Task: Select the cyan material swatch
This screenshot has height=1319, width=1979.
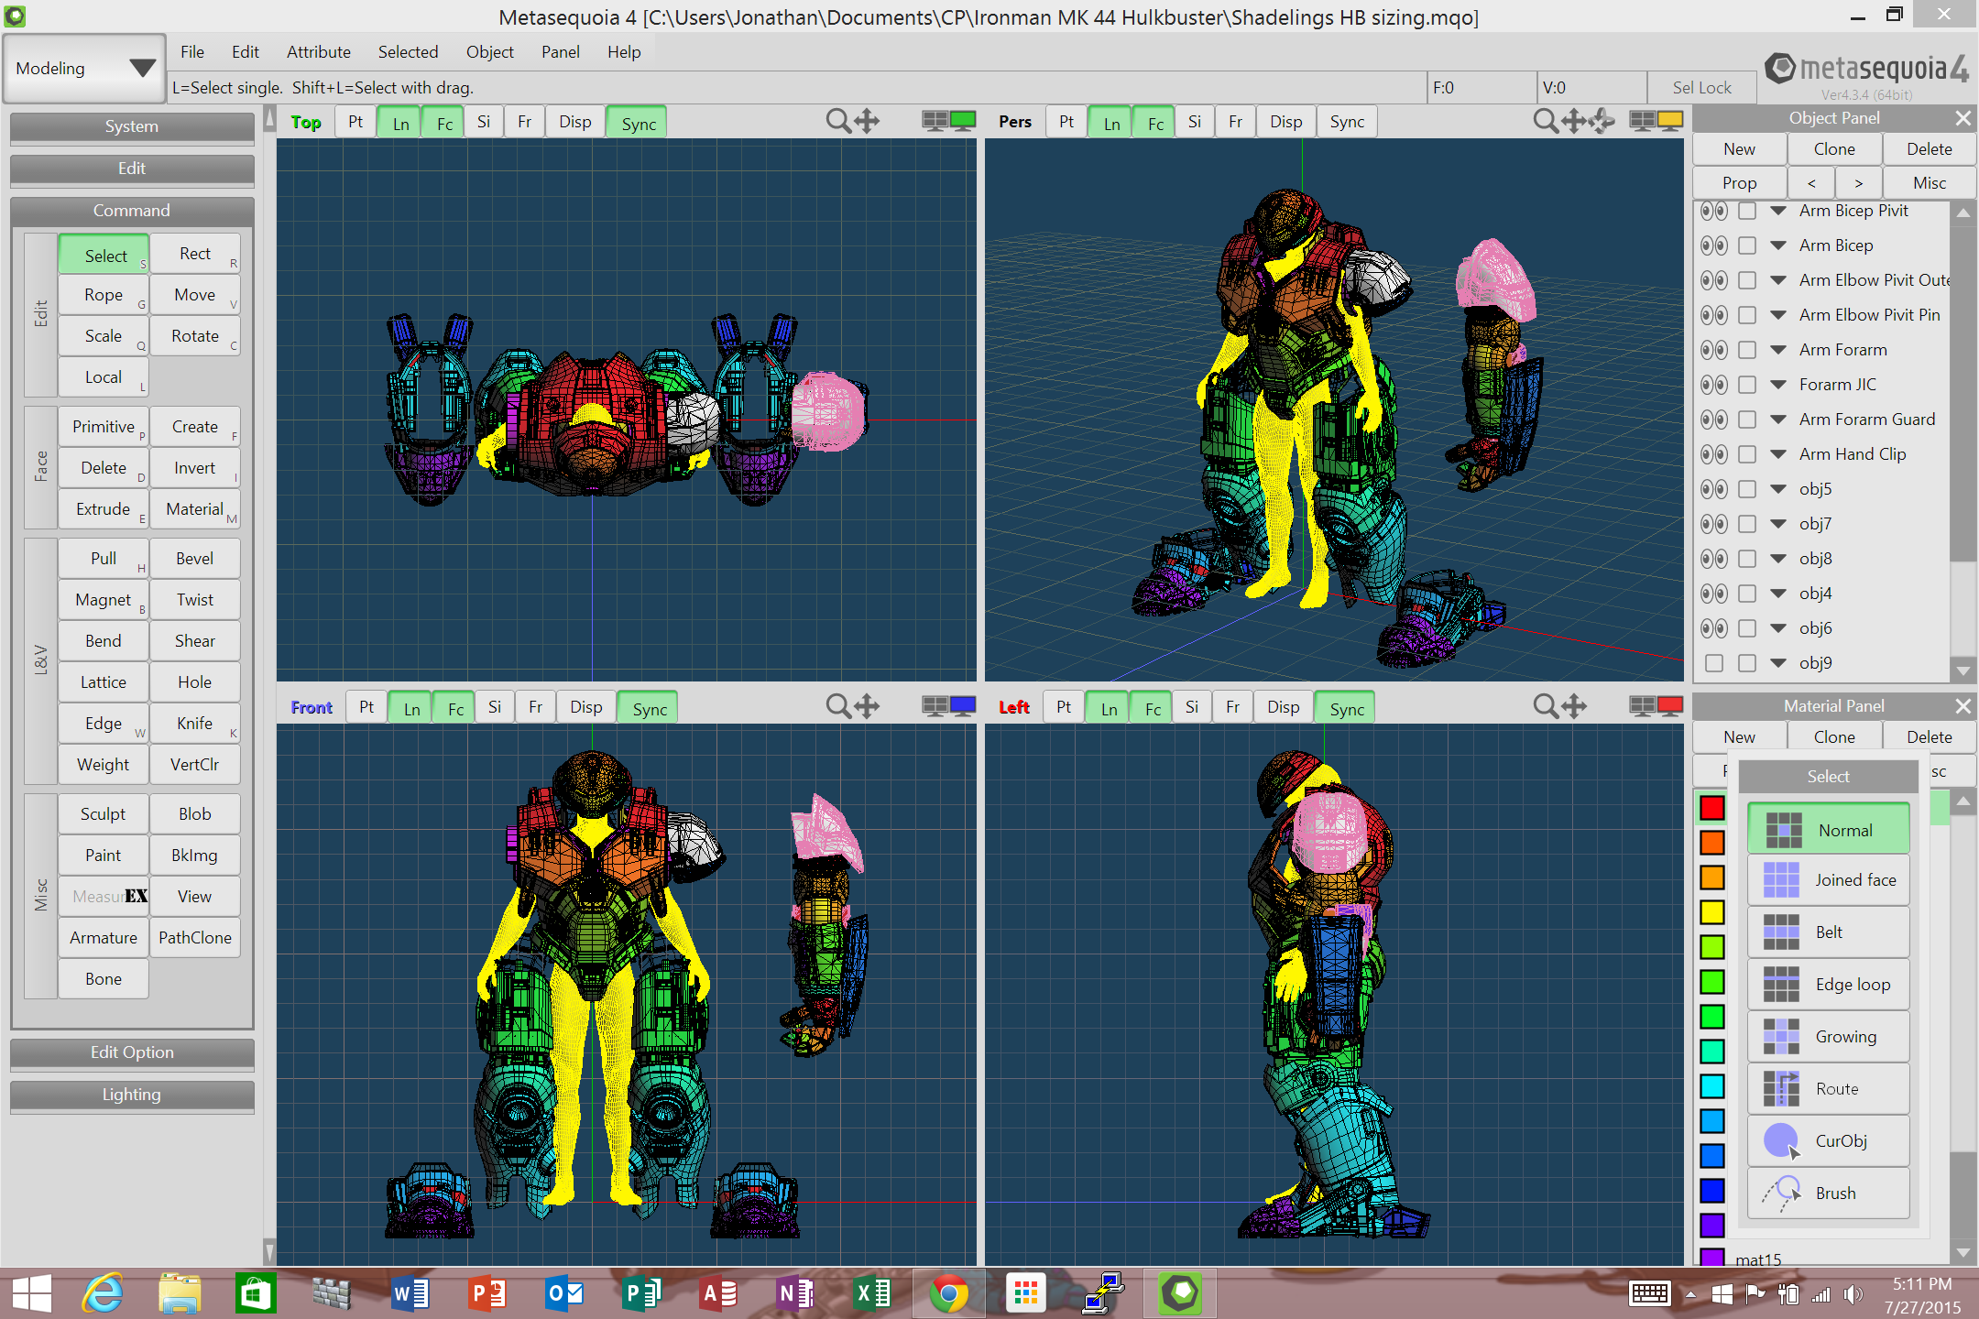Action: [x=1712, y=1086]
